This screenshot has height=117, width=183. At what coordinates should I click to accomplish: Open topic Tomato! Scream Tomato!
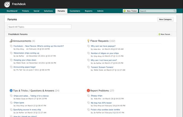click(102, 67)
